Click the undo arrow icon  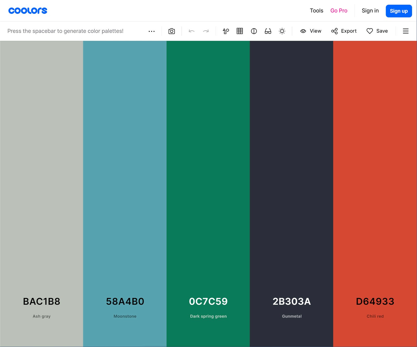coord(192,31)
